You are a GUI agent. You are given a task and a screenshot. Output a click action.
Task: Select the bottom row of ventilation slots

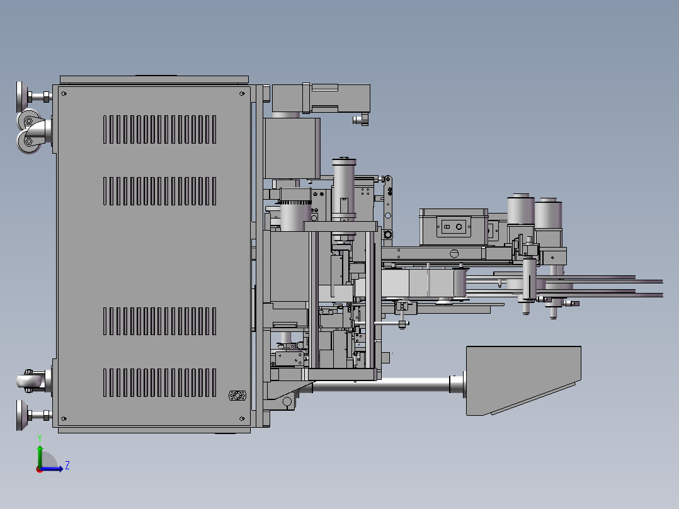tap(159, 382)
